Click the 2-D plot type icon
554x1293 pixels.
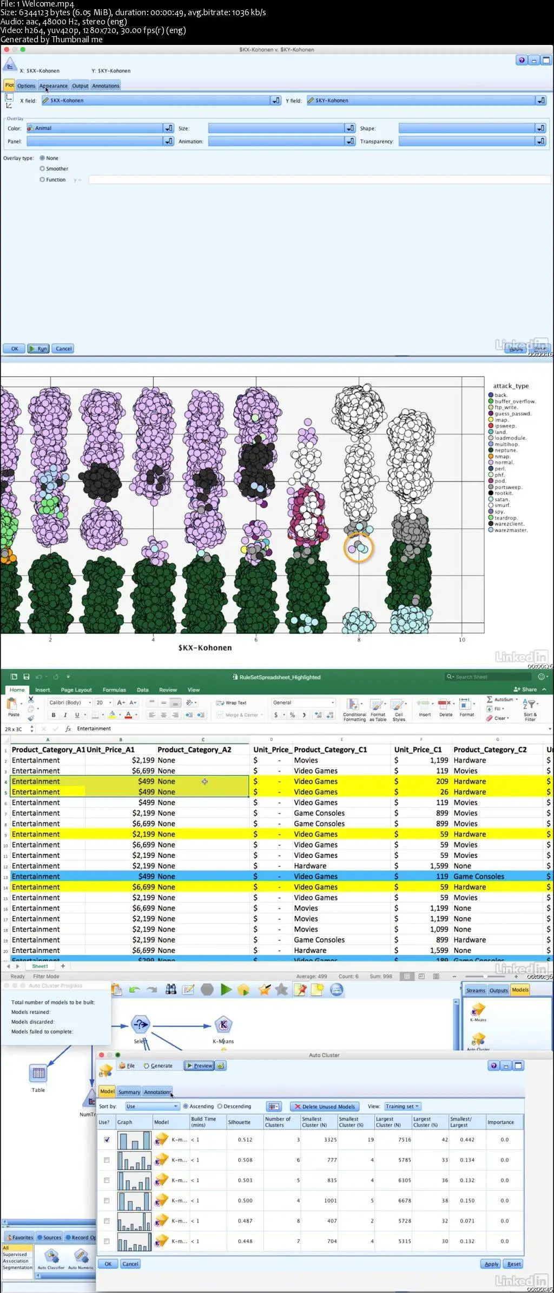pyautogui.click(x=9, y=97)
